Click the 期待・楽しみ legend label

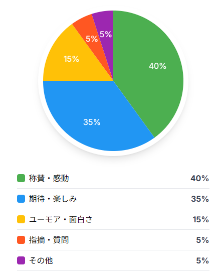point(53,199)
